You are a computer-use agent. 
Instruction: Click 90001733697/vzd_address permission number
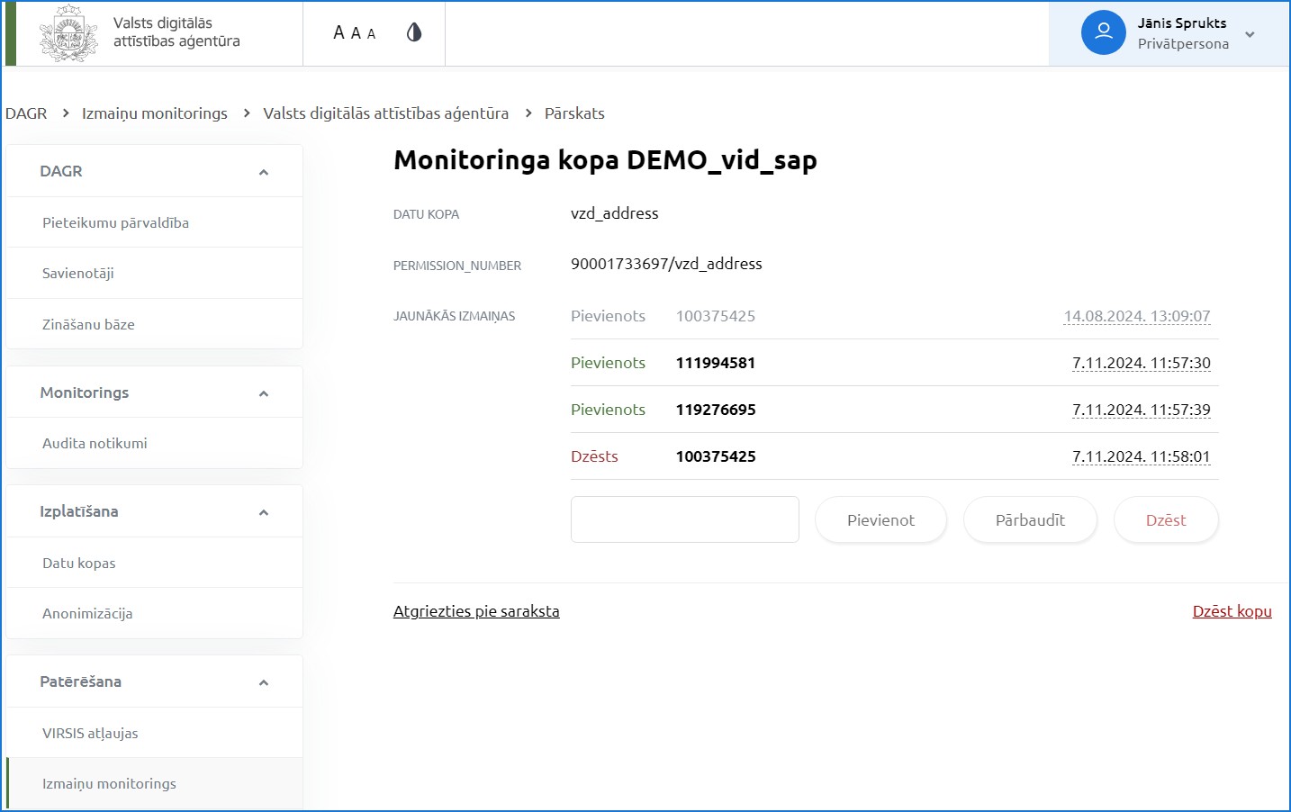pyautogui.click(x=666, y=264)
